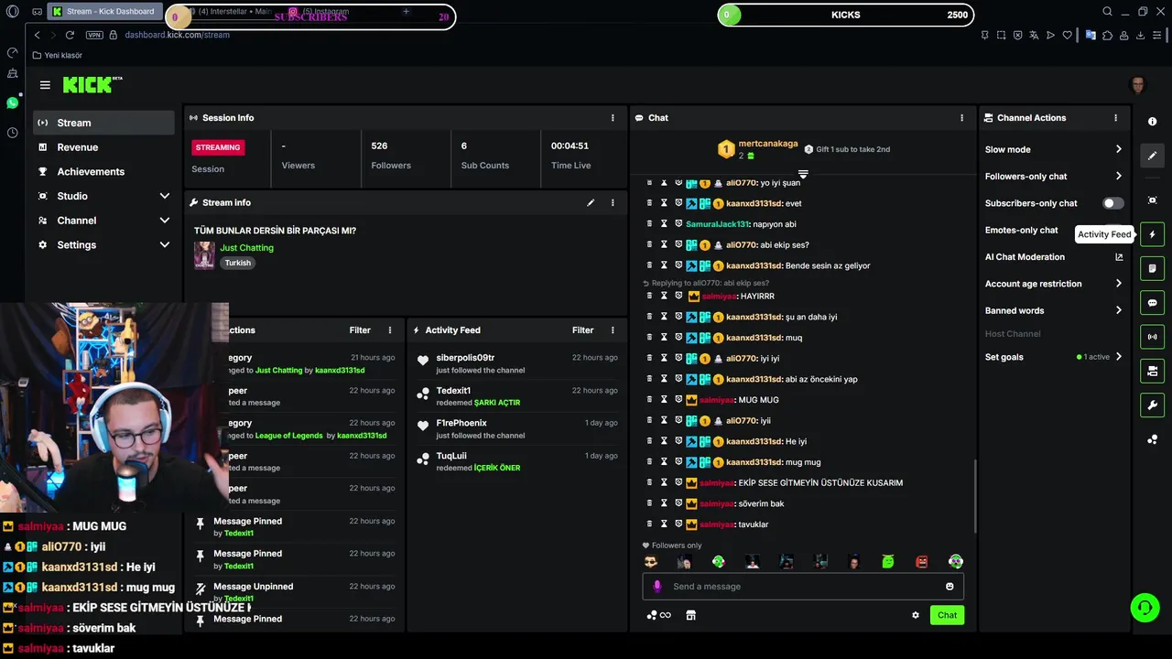Click mertcanakaga on the gift leaderboard
The width and height of the screenshot is (1172, 659).
click(x=768, y=144)
